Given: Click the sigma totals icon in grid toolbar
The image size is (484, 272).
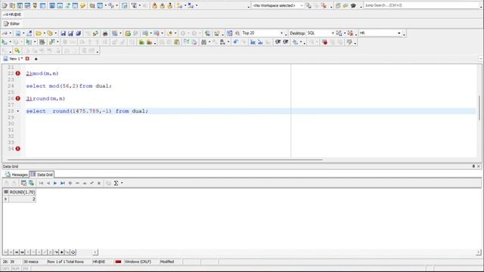Looking at the screenshot, I should click(116, 183).
